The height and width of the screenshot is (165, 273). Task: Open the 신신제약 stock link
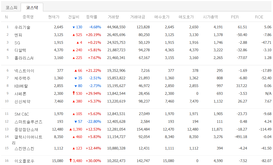click(22, 101)
